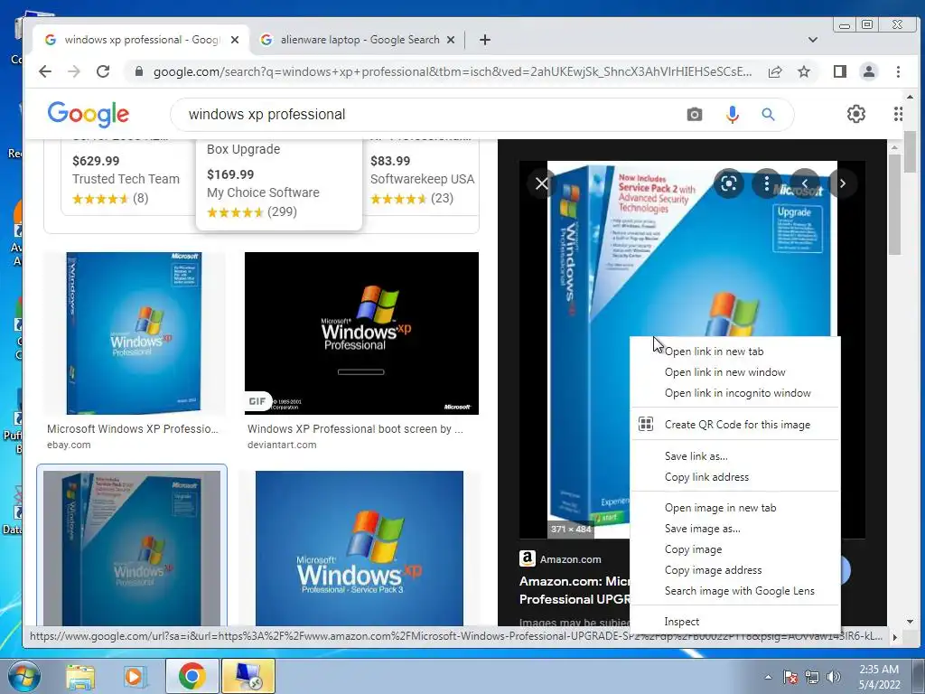Click the Google logo

coord(89,114)
